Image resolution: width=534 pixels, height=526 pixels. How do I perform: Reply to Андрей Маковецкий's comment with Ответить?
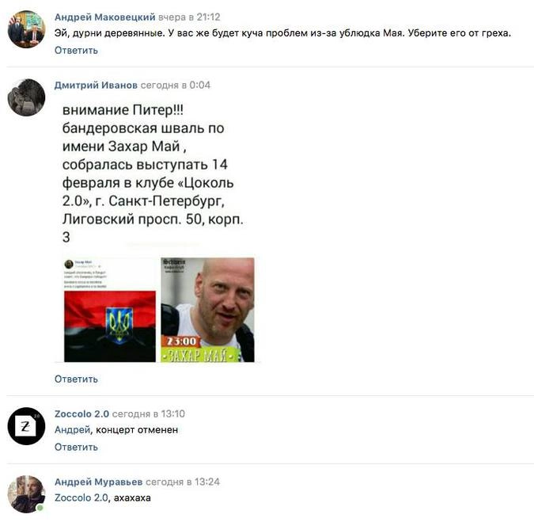click(x=76, y=51)
